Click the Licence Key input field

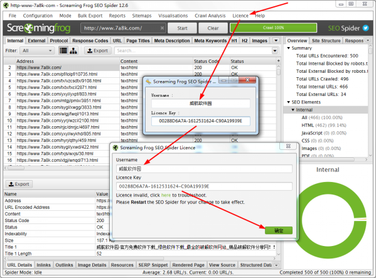point(204,186)
